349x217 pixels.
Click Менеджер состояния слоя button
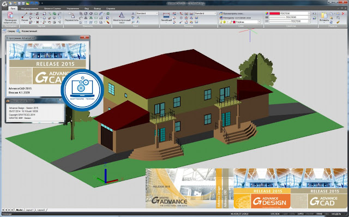tap(235, 17)
